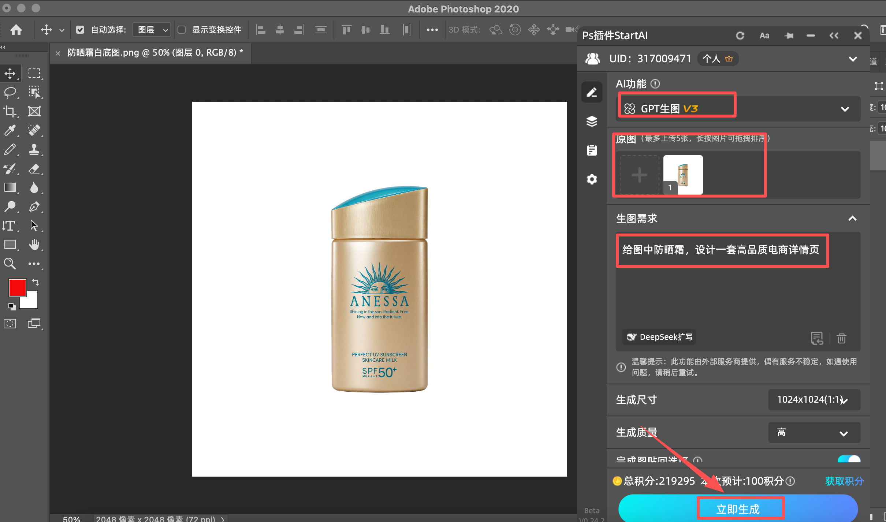Toggle Quick Mask mode
886x522 pixels.
[10, 324]
